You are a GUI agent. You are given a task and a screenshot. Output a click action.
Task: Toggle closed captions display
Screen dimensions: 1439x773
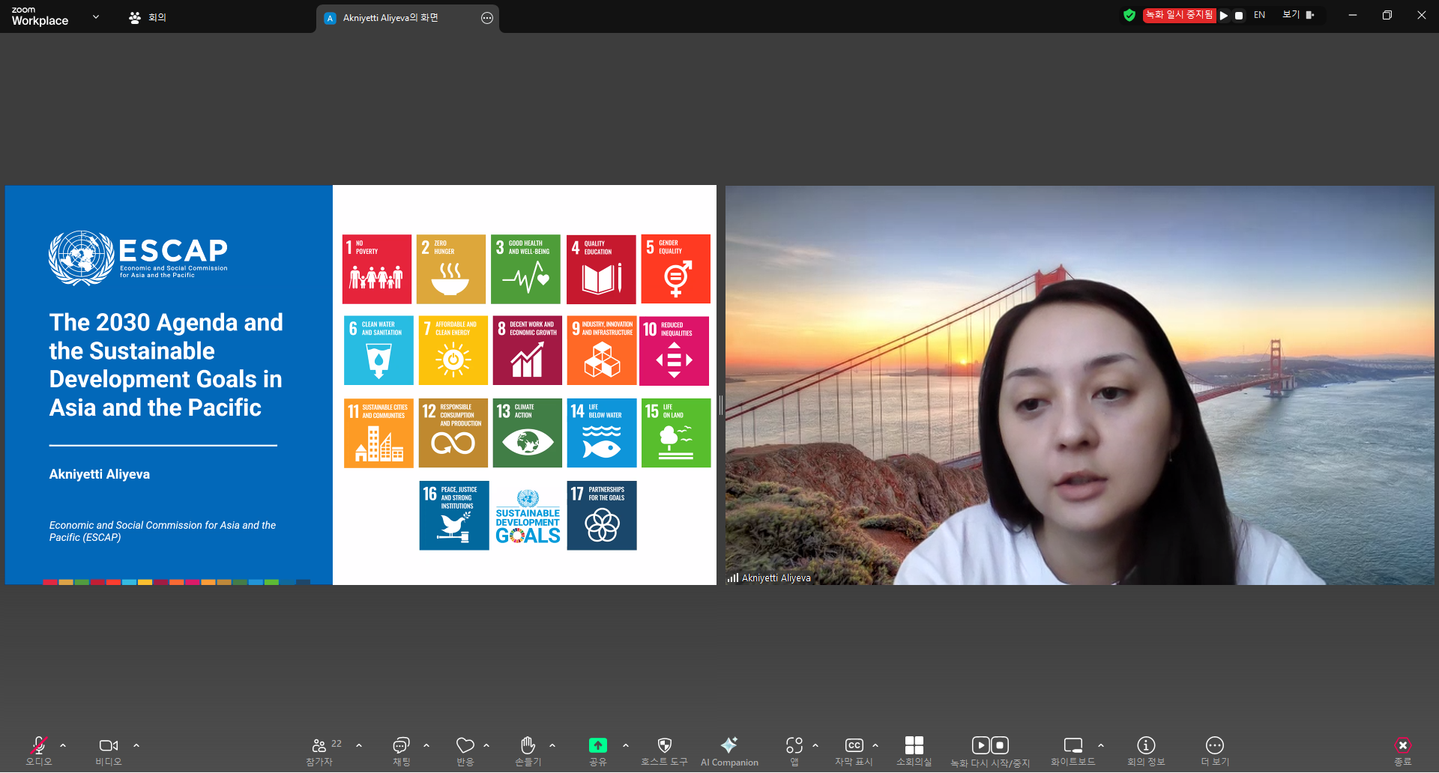[854, 745]
